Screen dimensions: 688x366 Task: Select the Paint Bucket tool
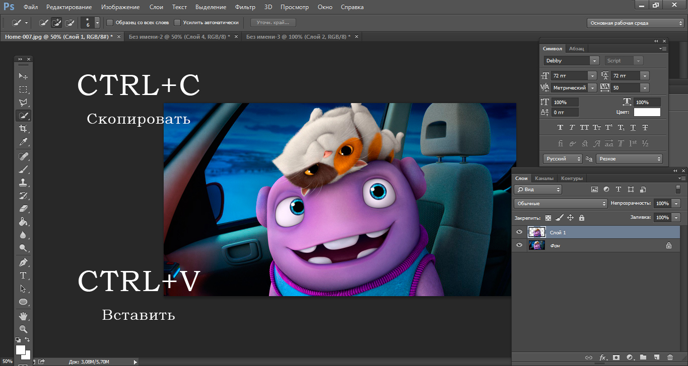[23, 222]
